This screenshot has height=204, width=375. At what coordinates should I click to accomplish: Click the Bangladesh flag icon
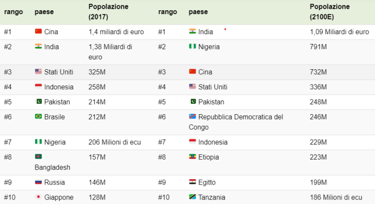38,157
